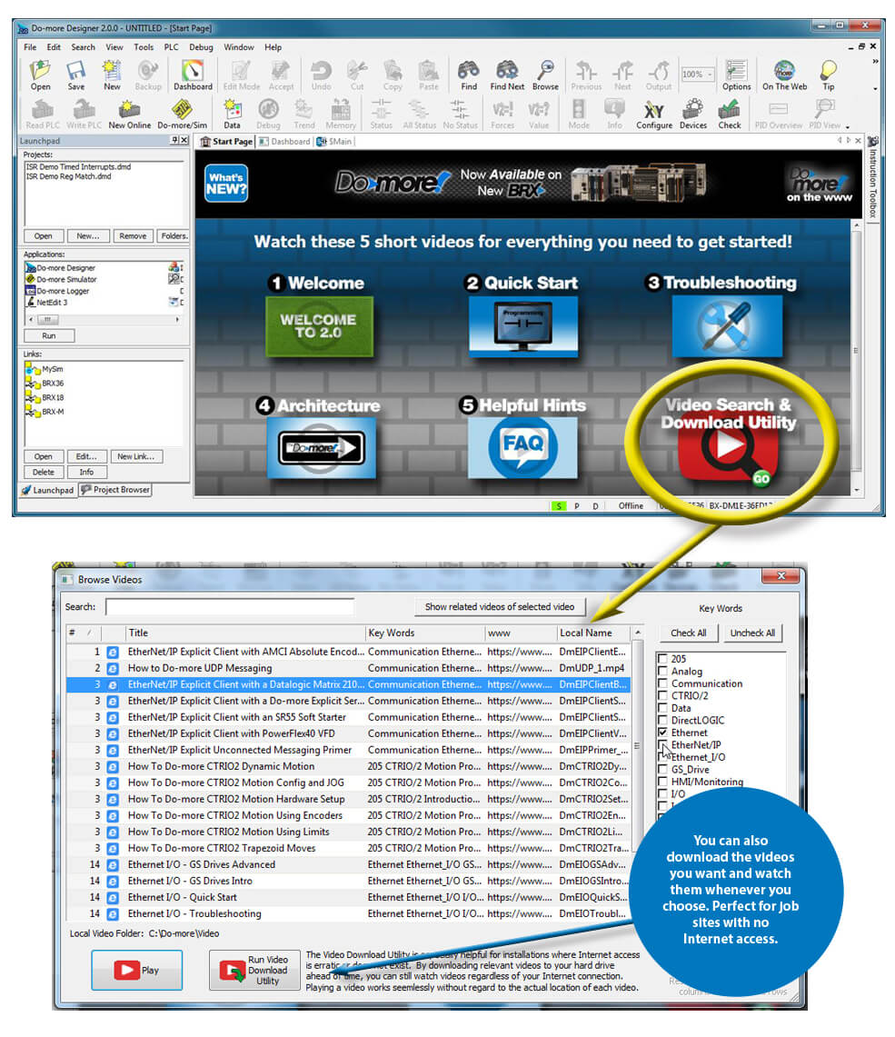This screenshot has height=1037, width=895.
Task: Show the Tip lightbulb icon
Action: coord(829,75)
